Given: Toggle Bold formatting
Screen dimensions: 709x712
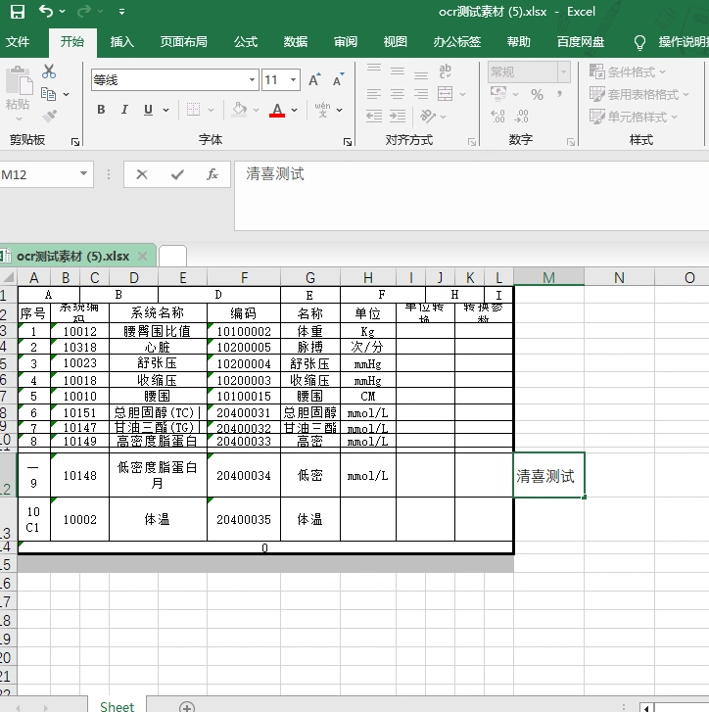Looking at the screenshot, I should point(100,110).
